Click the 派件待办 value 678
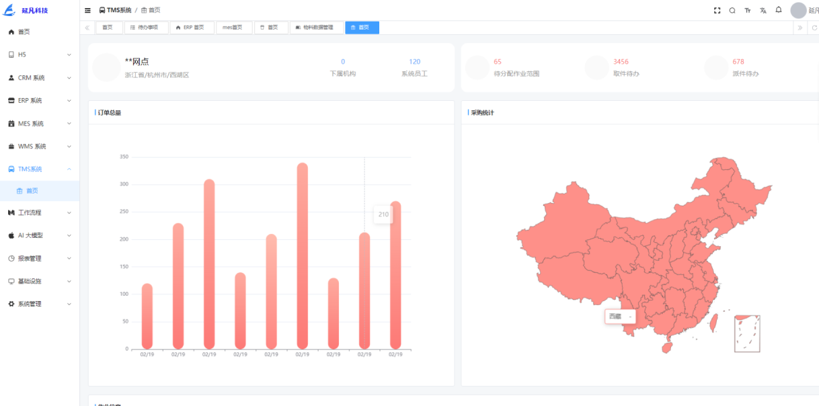The width and height of the screenshot is (819, 406). pos(738,62)
